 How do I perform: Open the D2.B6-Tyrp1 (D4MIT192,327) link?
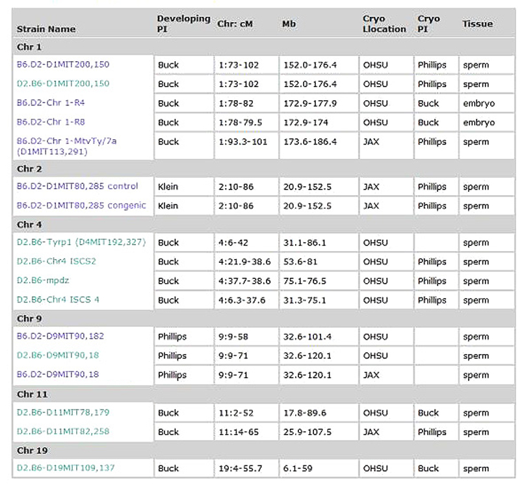tap(81, 242)
